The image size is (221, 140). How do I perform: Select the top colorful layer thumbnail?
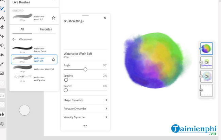coord(207,48)
